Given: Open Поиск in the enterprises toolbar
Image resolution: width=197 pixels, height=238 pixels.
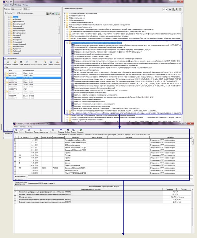Looking at the screenshot, I should pyautogui.click(x=21, y=62).
